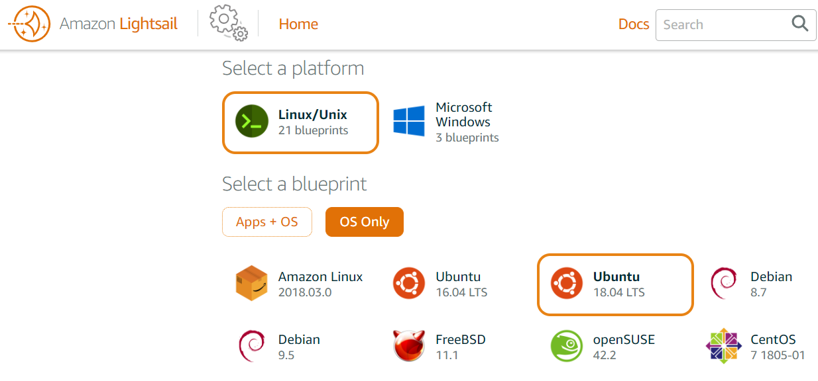Click the search magnifier icon
Viewport: 818px width, 381px height.
(x=800, y=24)
